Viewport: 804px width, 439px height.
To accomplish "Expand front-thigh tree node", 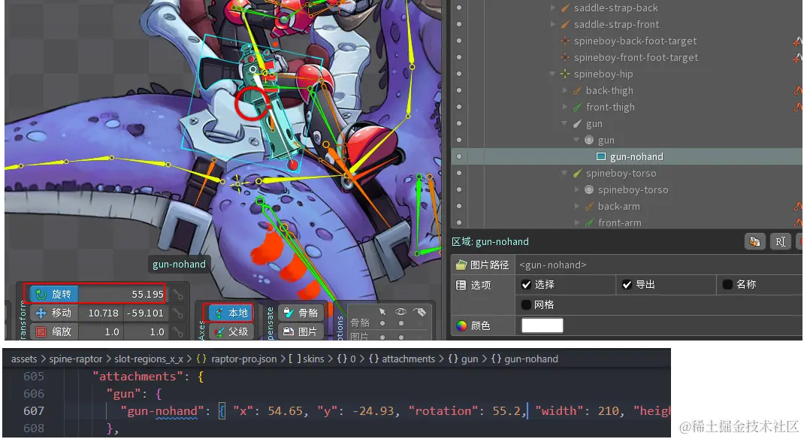I will pyautogui.click(x=565, y=107).
